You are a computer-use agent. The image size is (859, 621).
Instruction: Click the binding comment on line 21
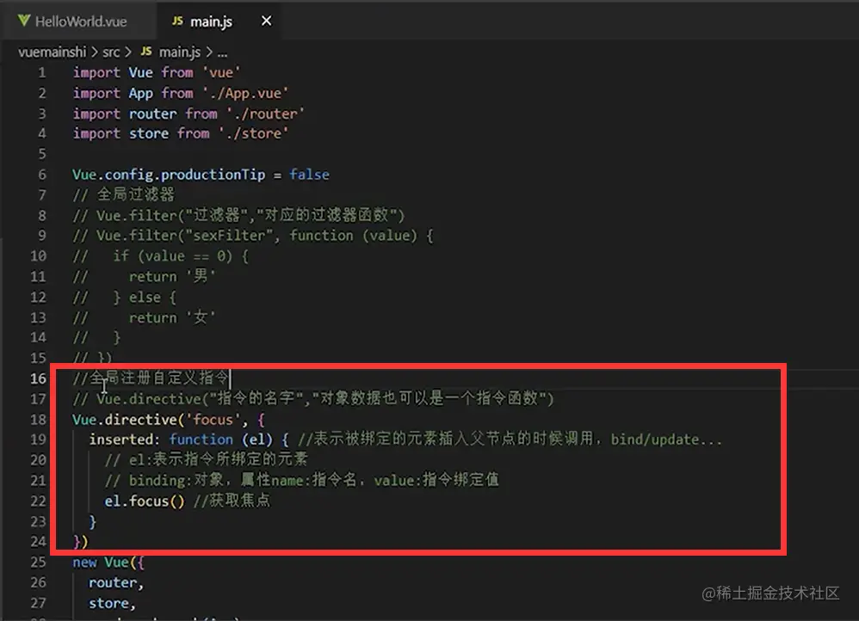pos(301,480)
